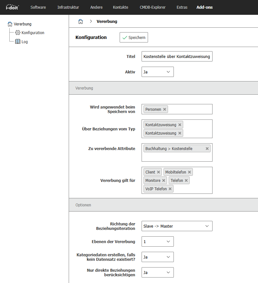Remove the Personen tag
Image resolution: width=258 pixels, height=283 pixels.
pyautogui.click(x=164, y=109)
